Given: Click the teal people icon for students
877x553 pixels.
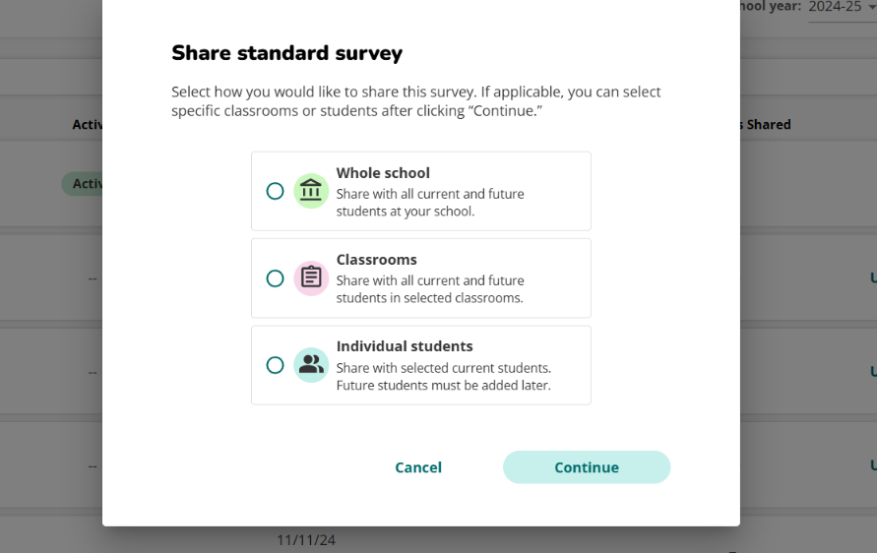Looking at the screenshot, I should coord(311,365).
